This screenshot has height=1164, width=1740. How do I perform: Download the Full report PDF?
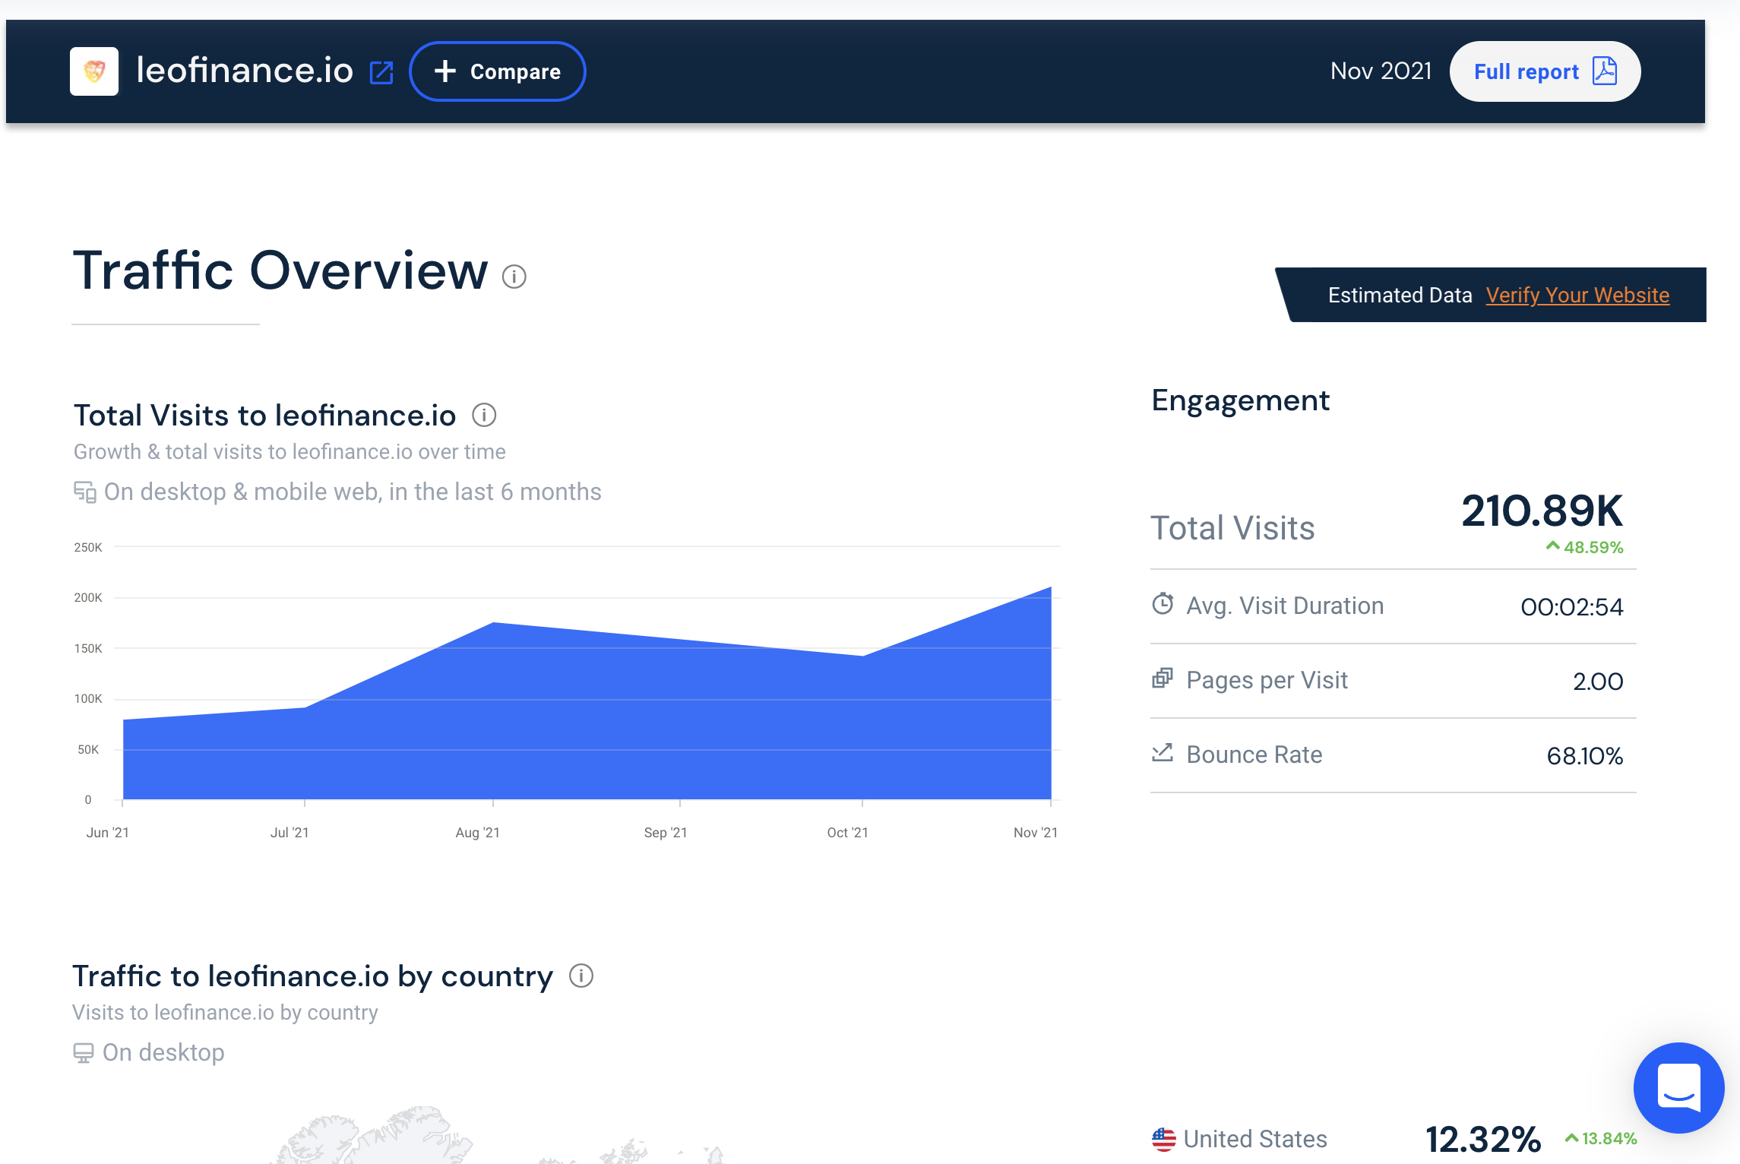click(x=1545, y=71)
